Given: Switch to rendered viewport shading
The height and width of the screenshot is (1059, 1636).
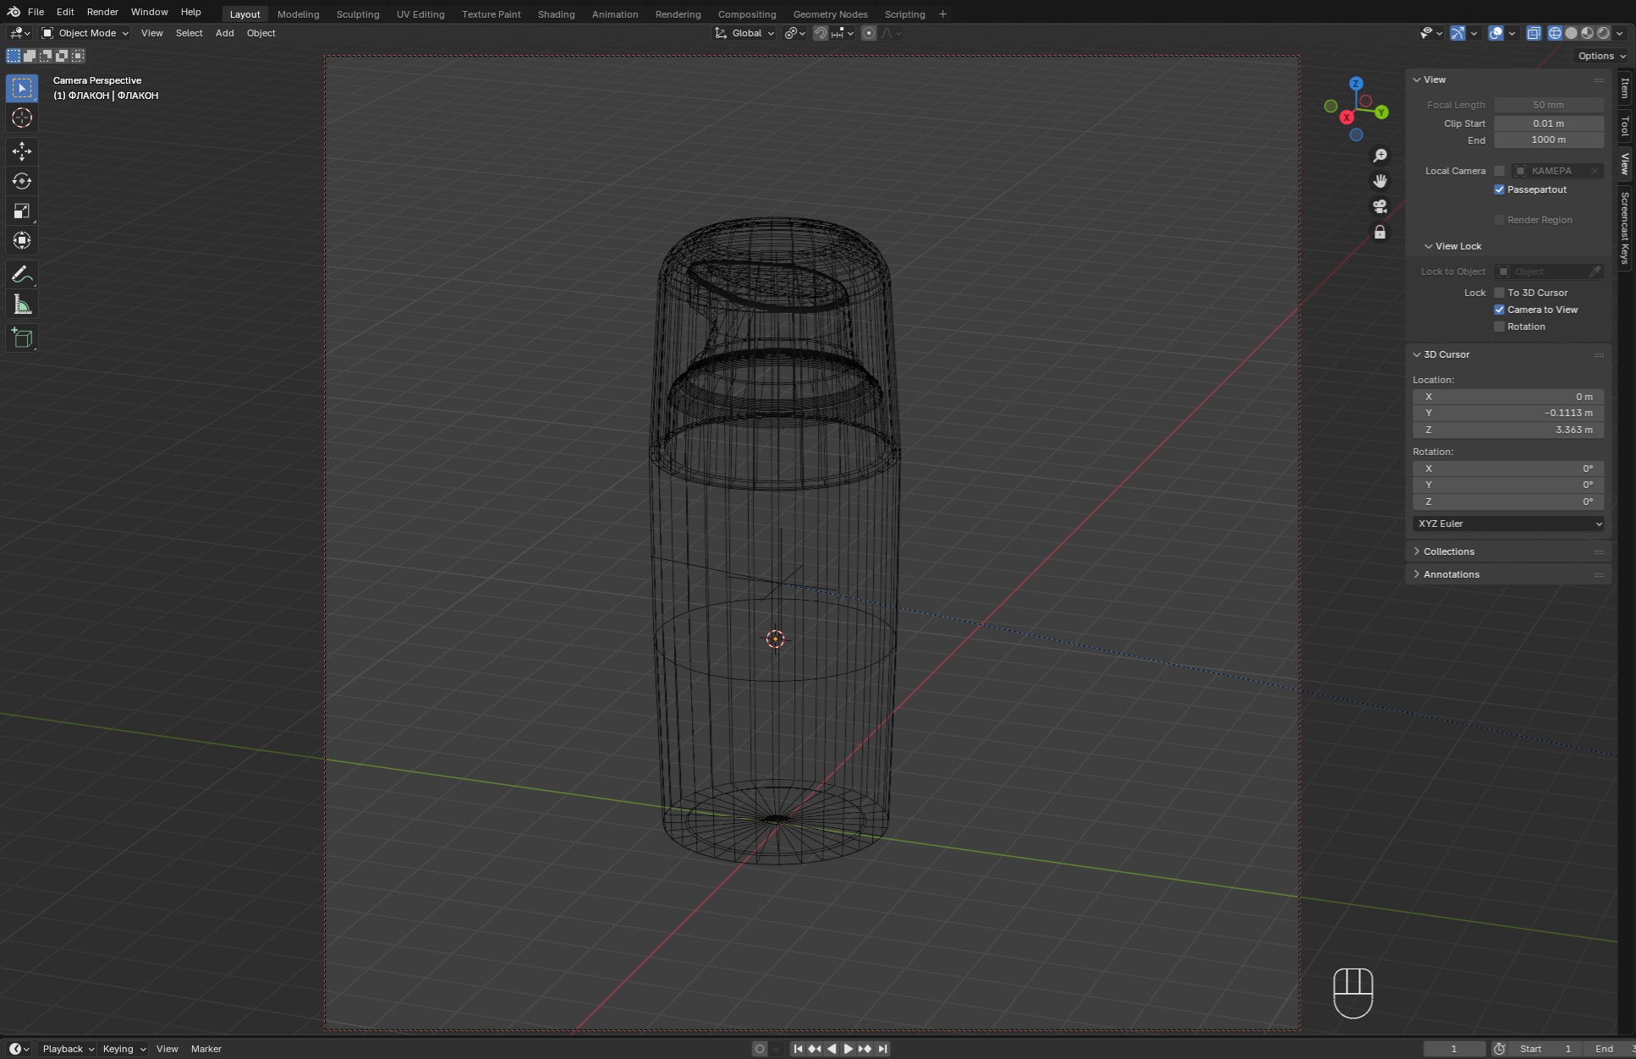Looking at the screenshot, I should (1603, 33).
